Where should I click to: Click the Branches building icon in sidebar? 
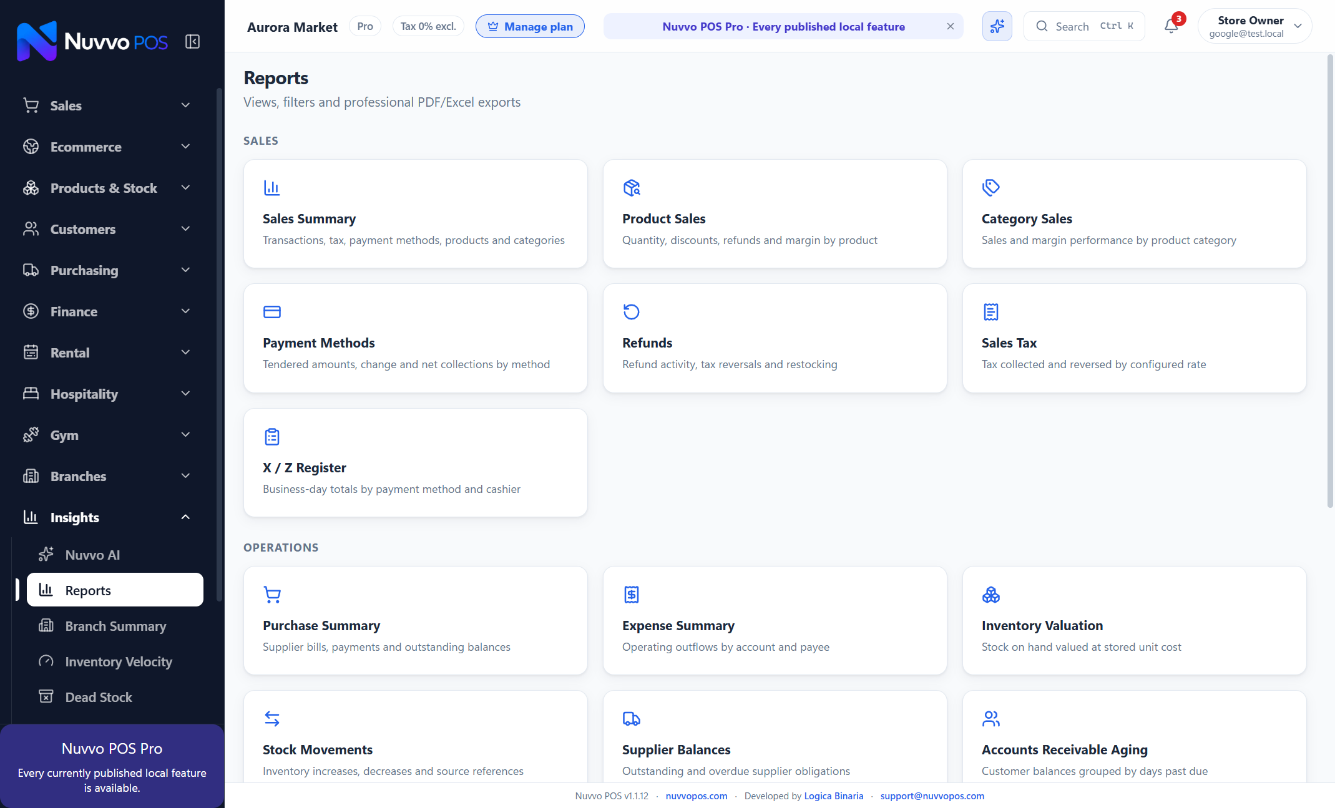(x=31, y=476)
